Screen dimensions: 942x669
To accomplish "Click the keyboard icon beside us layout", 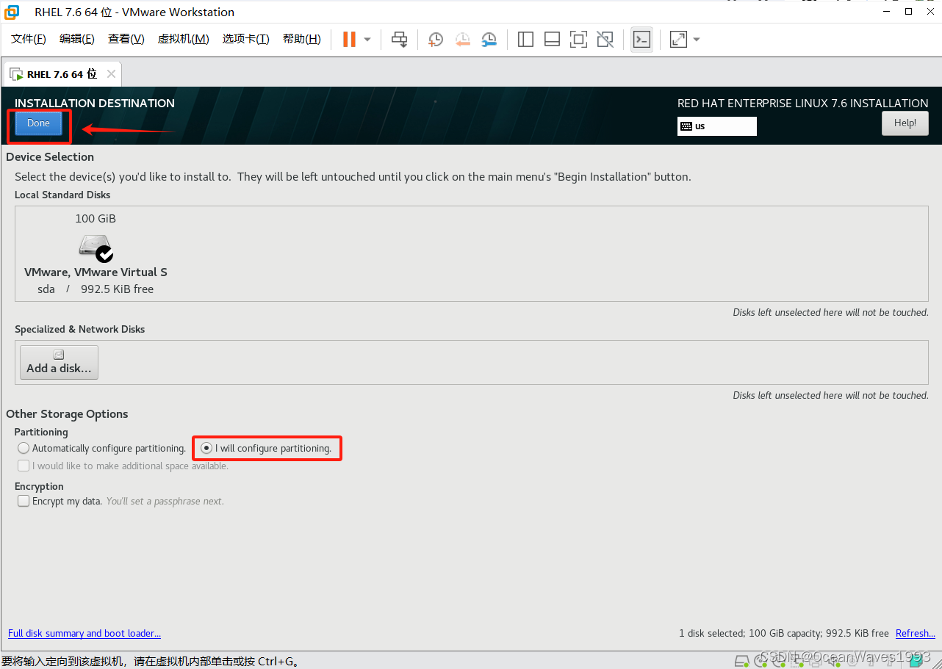I will 686,126.
